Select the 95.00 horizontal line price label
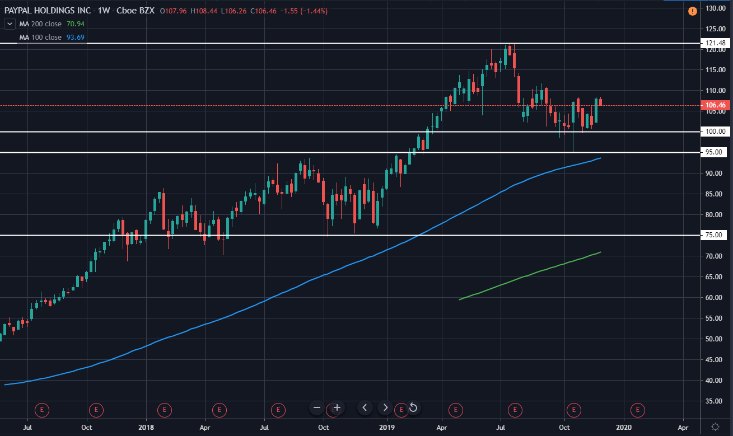The image size is (733, 436). coord(715,152)
